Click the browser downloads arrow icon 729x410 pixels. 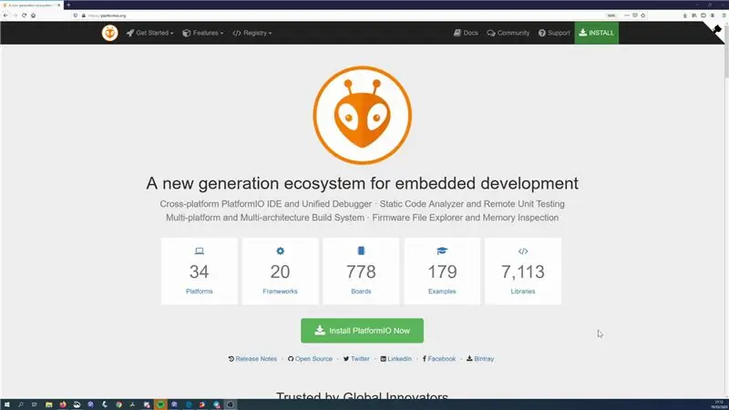685,15
